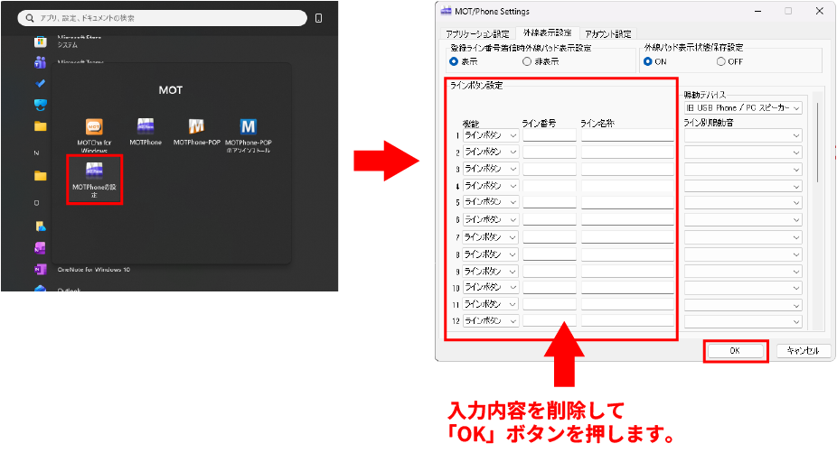Switch to アカウント設定 tab

coord(608,34)
